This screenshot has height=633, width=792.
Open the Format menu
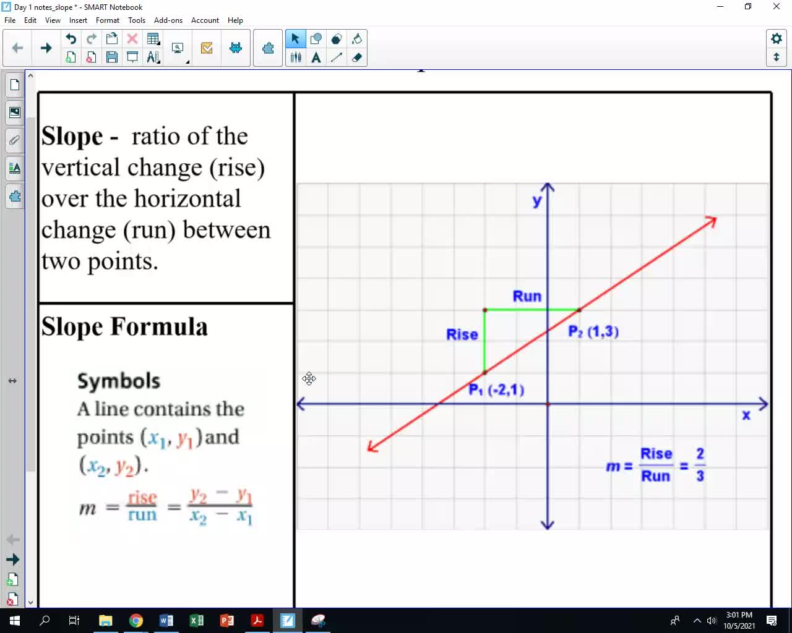pos(108,20)
